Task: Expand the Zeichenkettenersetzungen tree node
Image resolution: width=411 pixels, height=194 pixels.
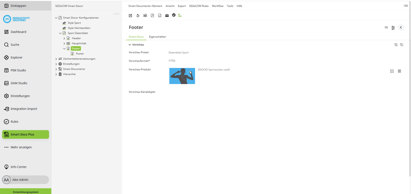Action: pos(56,59)
